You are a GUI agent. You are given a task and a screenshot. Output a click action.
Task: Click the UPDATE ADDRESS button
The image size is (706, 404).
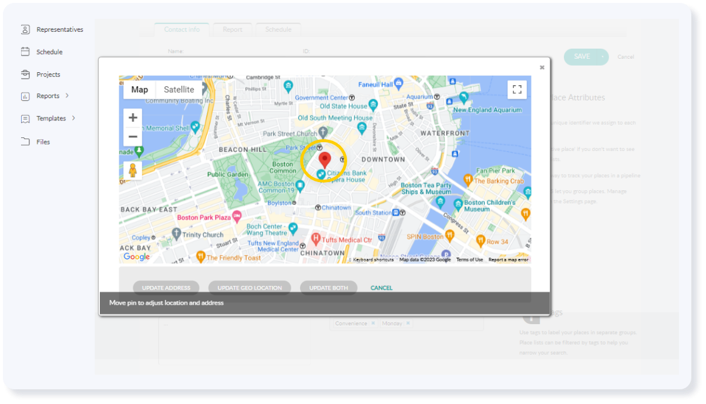(x=166, y=288)
